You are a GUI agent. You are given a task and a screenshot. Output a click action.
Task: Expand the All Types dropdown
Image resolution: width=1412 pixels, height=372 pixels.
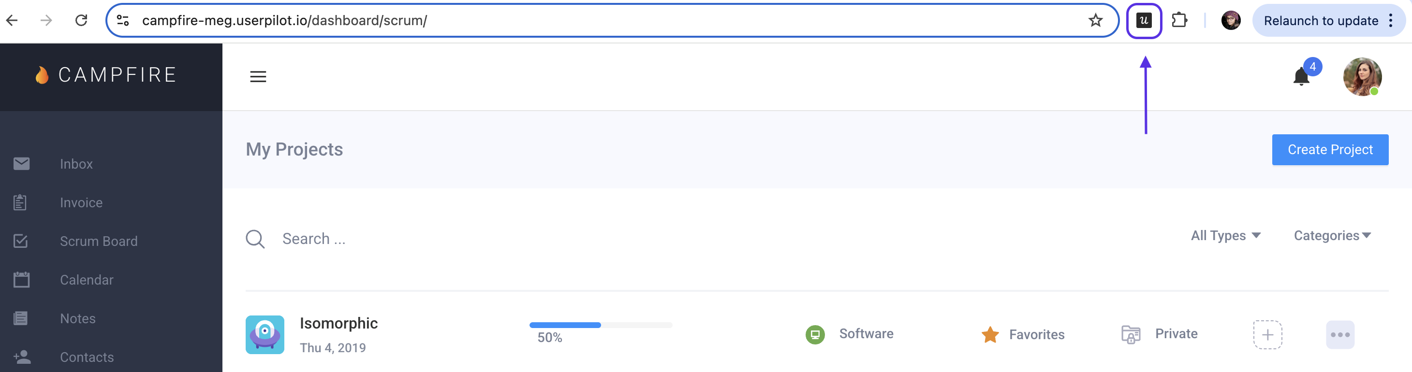pos(1225,236)
